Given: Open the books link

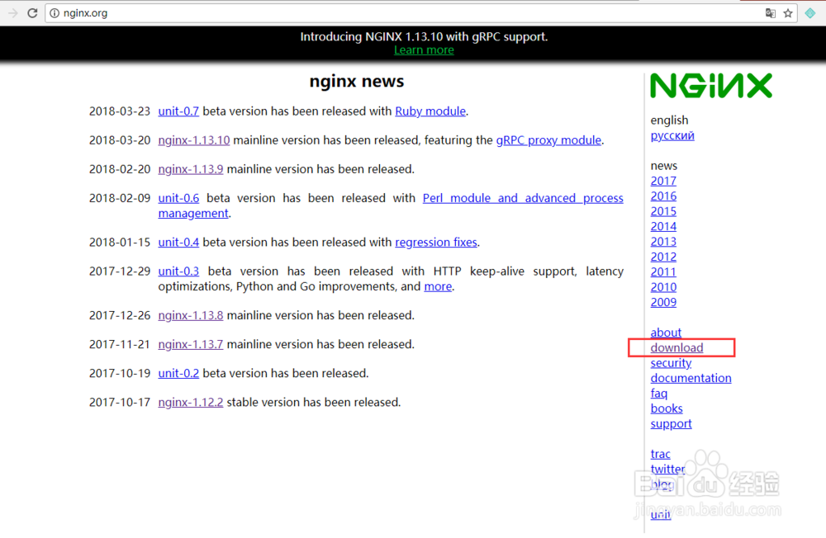Looking at the screenshot, I should click(x=667, y=409).
